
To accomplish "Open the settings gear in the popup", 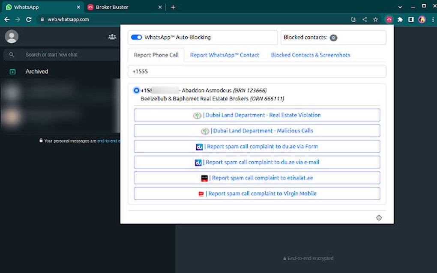I will coord(379,218).
